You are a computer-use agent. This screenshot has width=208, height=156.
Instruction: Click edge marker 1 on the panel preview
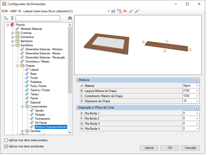(x=167, y=41)
